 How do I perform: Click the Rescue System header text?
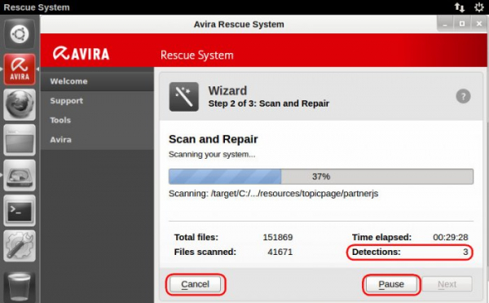[196, 55]
